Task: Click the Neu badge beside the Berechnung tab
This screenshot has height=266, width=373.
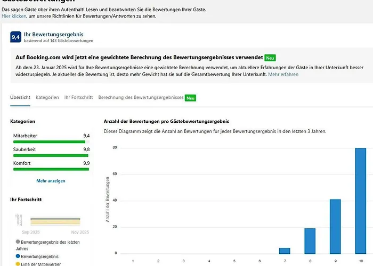Action: pos(191,98)
